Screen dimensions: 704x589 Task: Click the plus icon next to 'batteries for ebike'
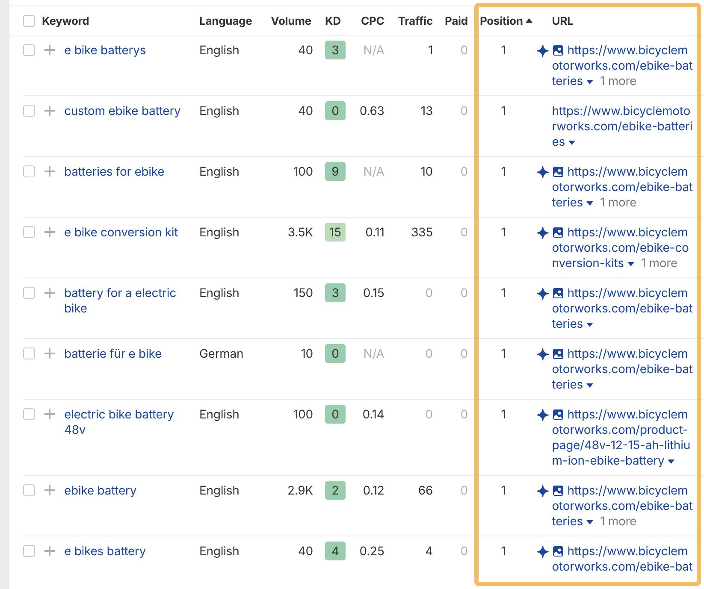(50, 171)
